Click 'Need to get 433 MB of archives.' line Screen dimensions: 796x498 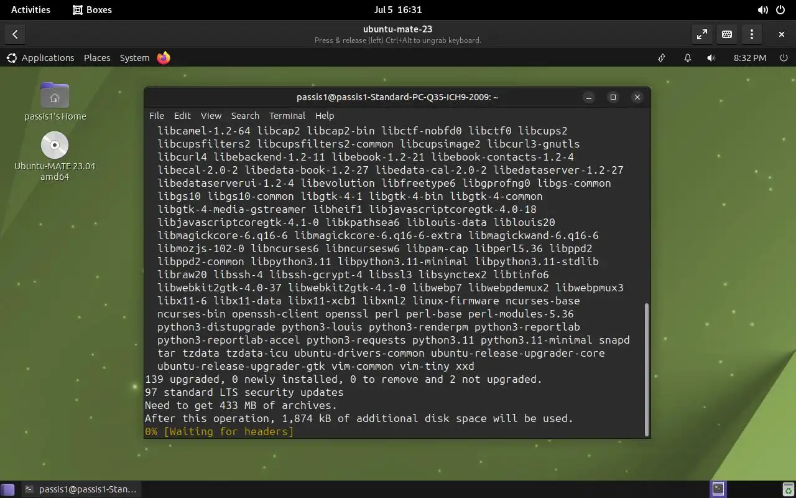tap(241, 405)
